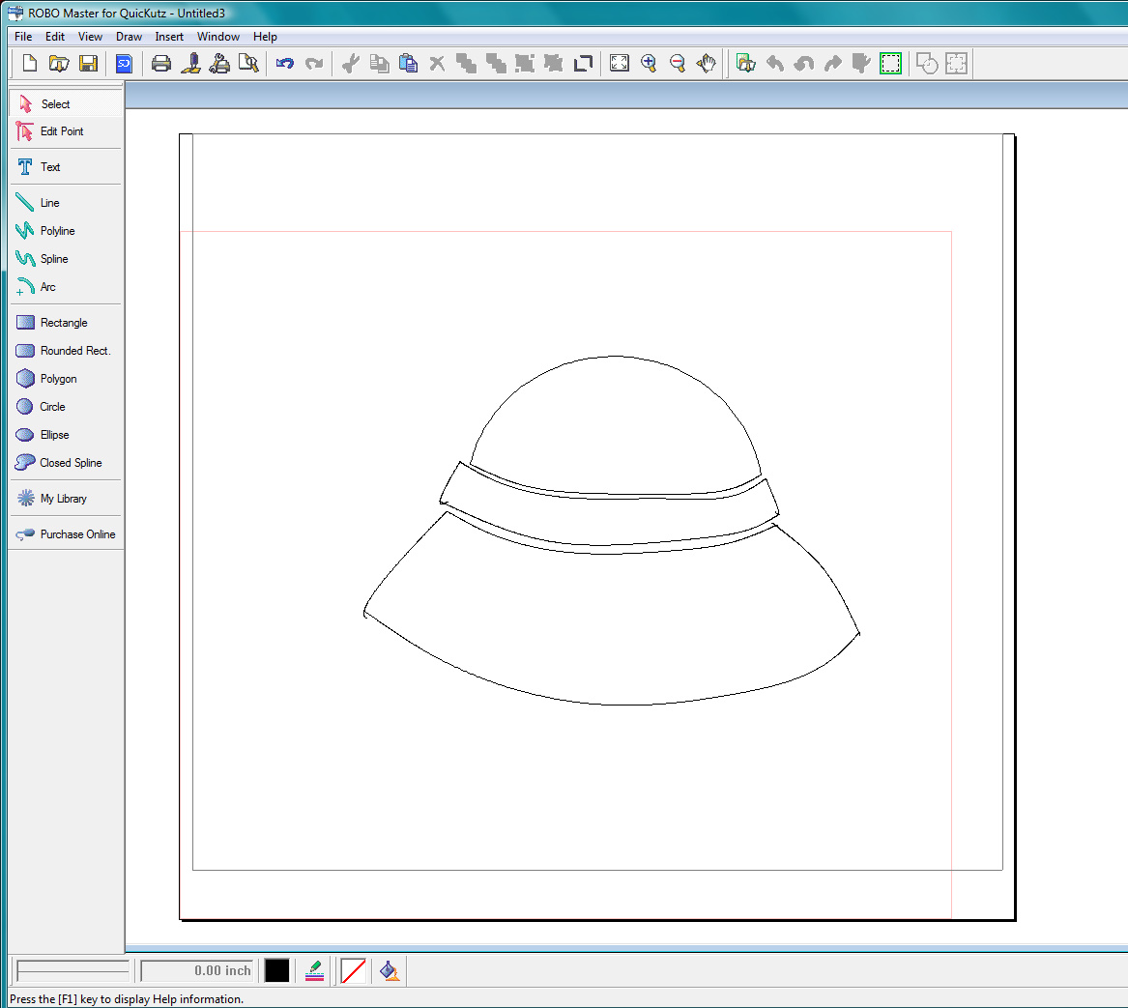The image size is (1128, 1008).
Task: Click the fill paint bucket icon
Action: (x=390, y=970)
